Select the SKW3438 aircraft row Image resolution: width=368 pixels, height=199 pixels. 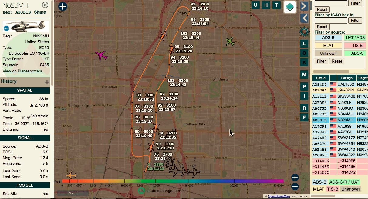[x=340, y=96]
